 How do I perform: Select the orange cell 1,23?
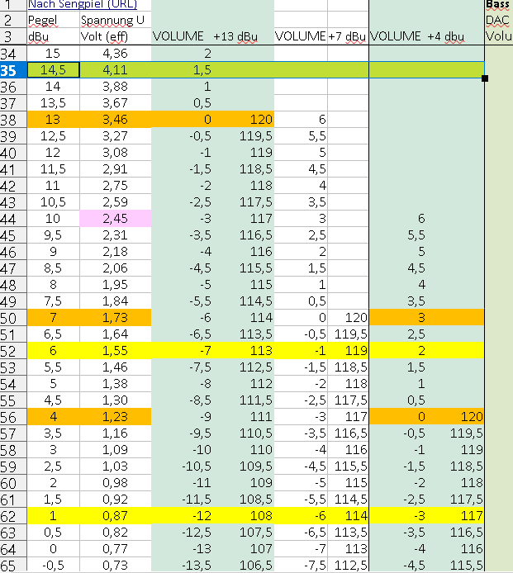(115, 417)
